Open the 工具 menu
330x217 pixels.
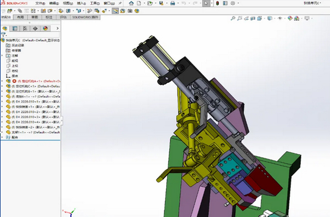pyautogui.click(x=95, y=3)
